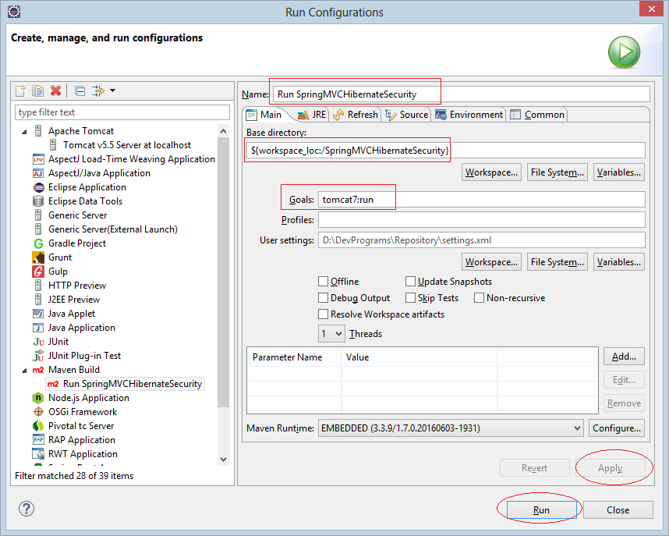
Task: Click the Apache Tomcat server icon
Action: [x=38, y=131]
